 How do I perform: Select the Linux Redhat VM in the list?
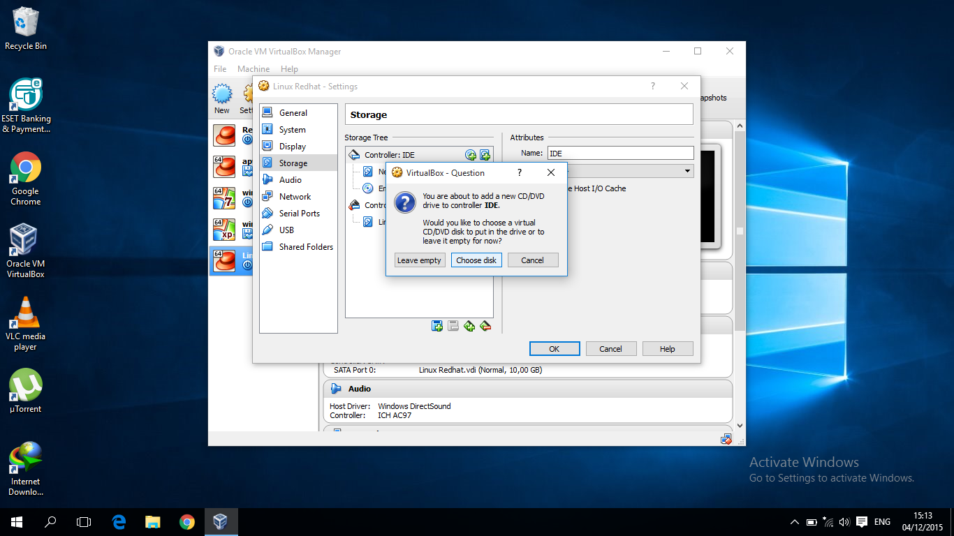coord(230,261)
